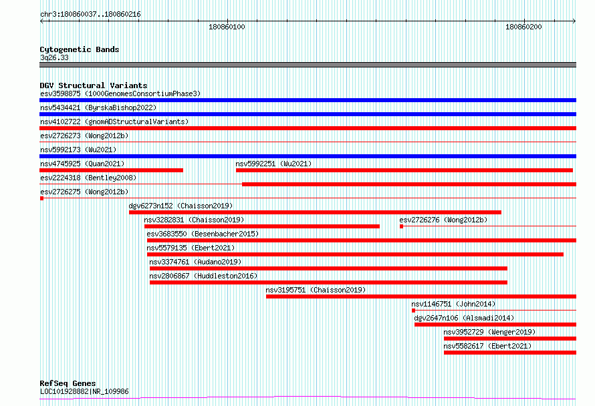Click the red bar under nsv3282831
The image size is (595, 406).
click(262, 226)
